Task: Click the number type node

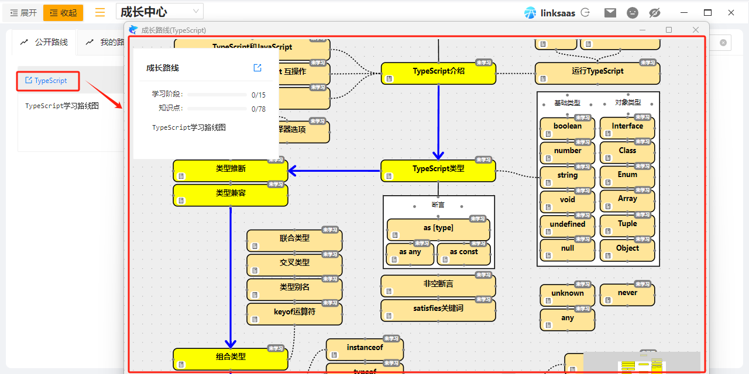Action: (x=568, y=153)
